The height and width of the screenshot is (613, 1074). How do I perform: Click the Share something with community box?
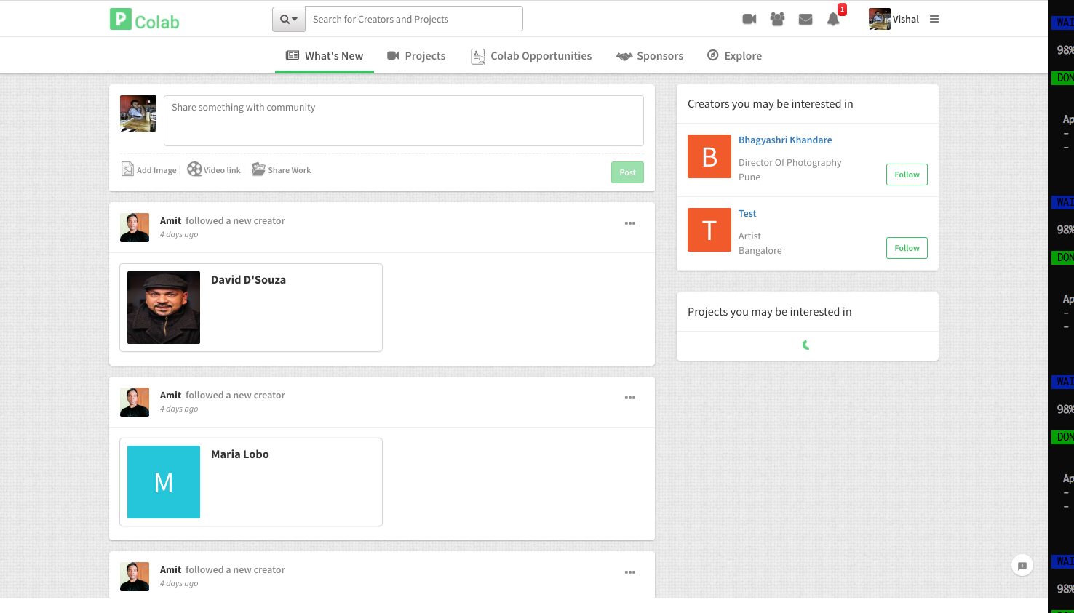(404, 121)
